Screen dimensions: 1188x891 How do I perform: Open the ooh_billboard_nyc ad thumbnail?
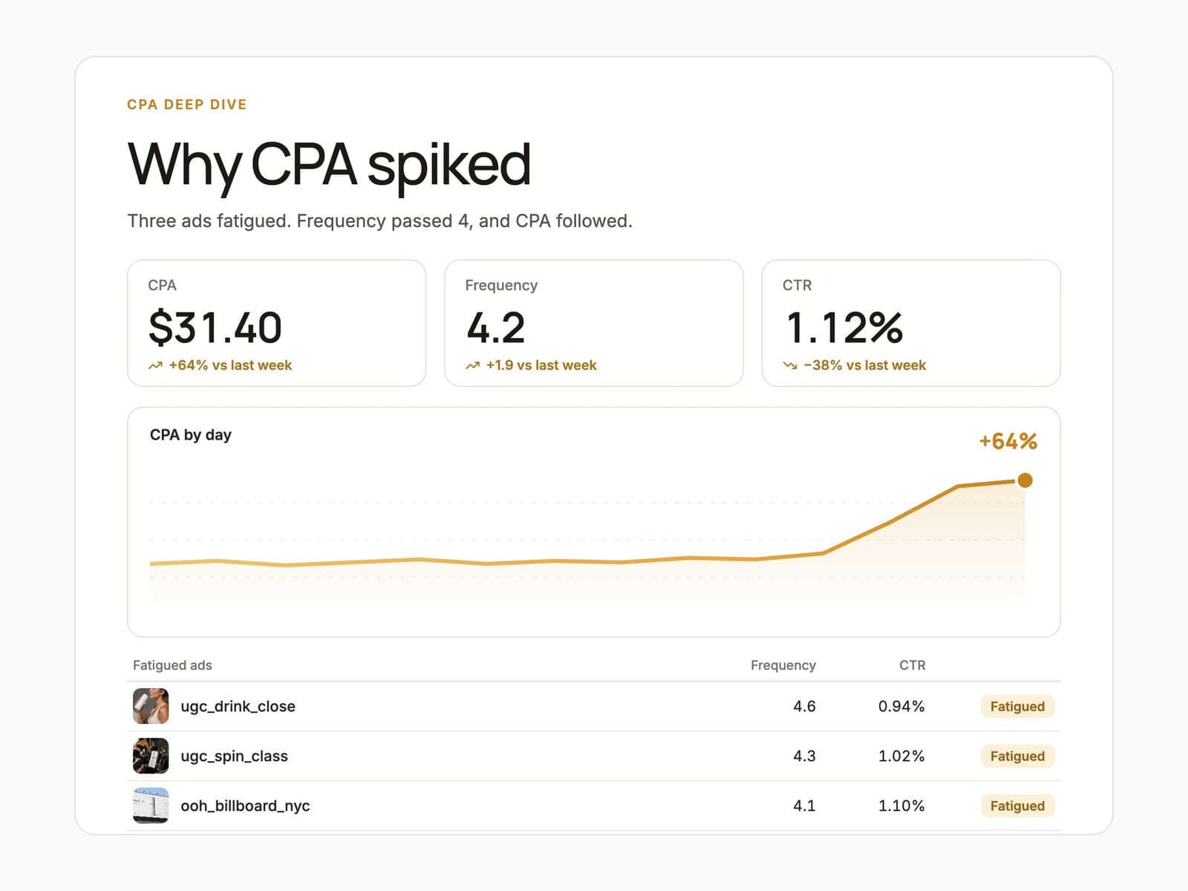[x=151, y=806]
